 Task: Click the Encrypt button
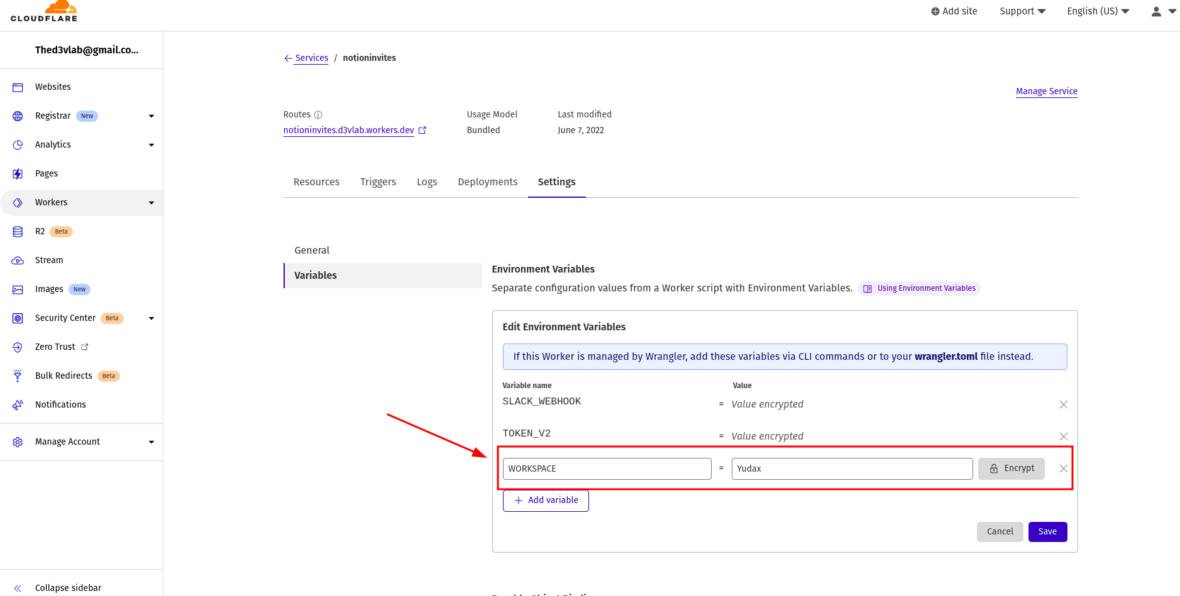tap(1012, 469)
